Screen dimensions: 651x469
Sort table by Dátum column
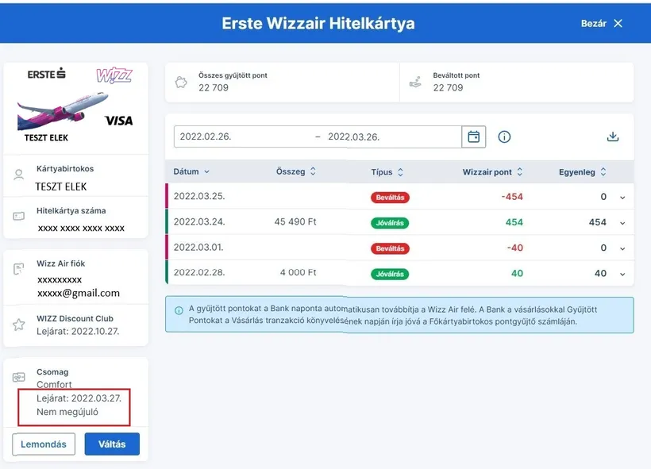click(191, 171)
